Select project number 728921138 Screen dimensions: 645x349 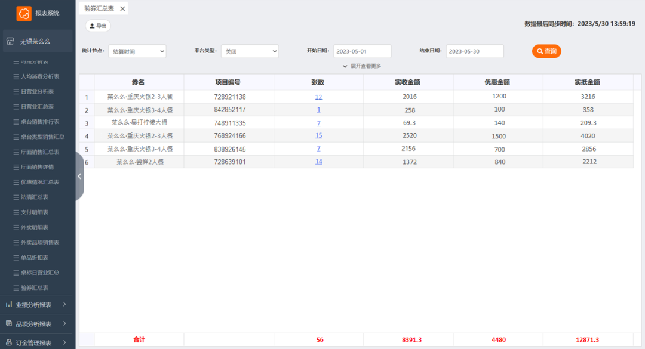(229, 97)
